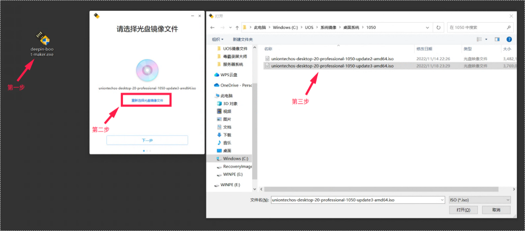Sort files by 修改日期 column
Image resolution: width=525 pixels, height=231 pixels.
tap(424, 49)
